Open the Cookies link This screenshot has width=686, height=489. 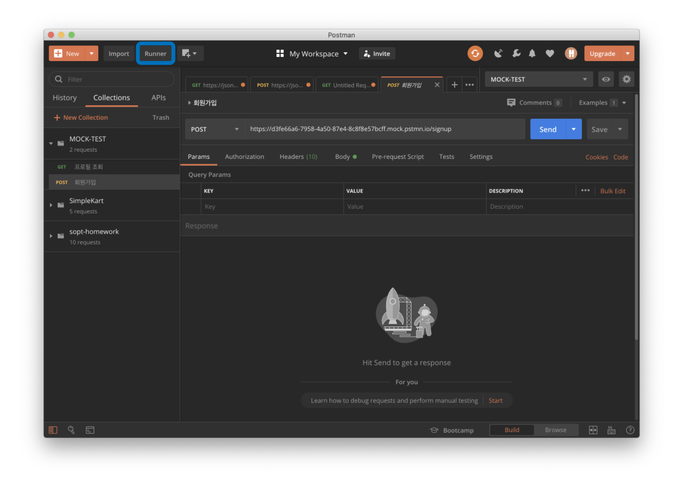(x=596, y=157)
